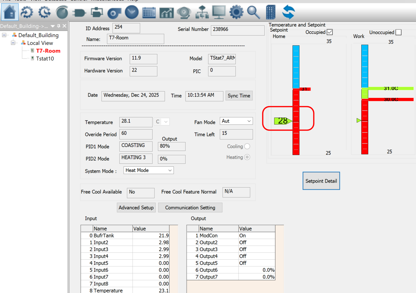Pin the Default_Building side panel

click(x=59, y=26)
